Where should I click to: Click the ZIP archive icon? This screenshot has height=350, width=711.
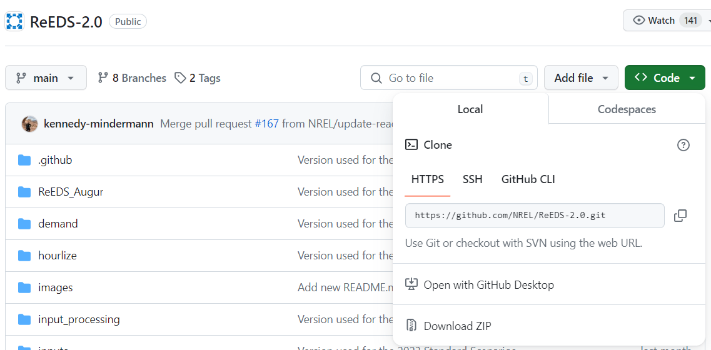(x=411, y=326)
